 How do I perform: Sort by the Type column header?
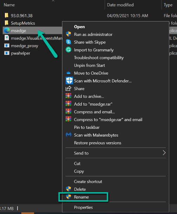(168, 5)
